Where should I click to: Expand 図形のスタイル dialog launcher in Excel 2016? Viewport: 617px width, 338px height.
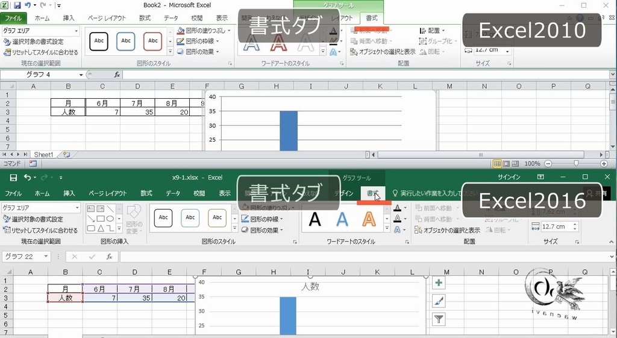295,242
